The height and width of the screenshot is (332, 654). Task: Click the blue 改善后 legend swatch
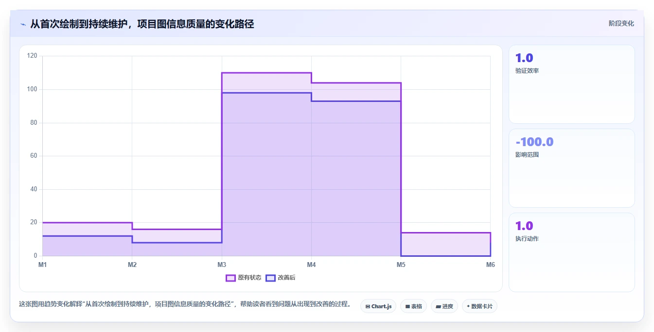click(270, 278)
